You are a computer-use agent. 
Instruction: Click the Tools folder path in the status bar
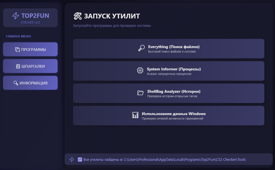185,159
